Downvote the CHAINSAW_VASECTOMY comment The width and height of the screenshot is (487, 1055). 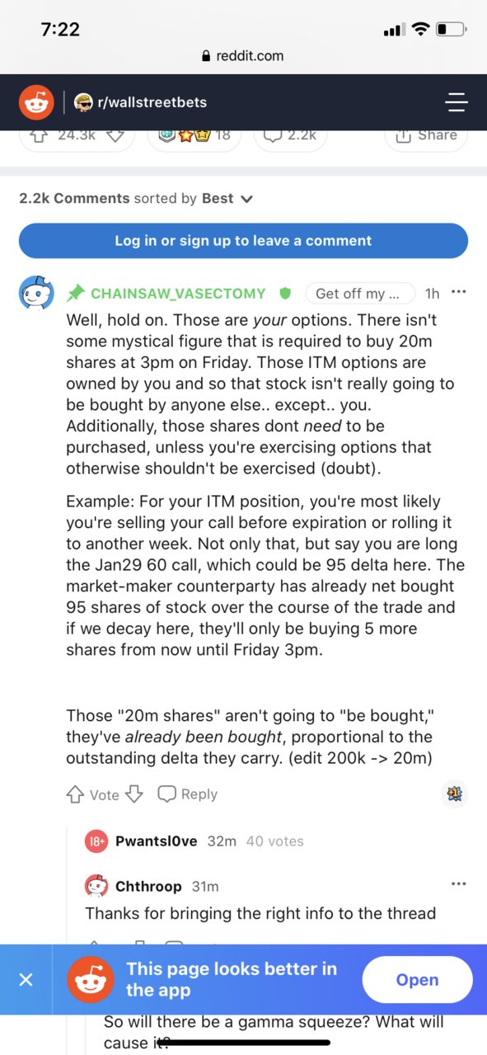click(134, 794)
